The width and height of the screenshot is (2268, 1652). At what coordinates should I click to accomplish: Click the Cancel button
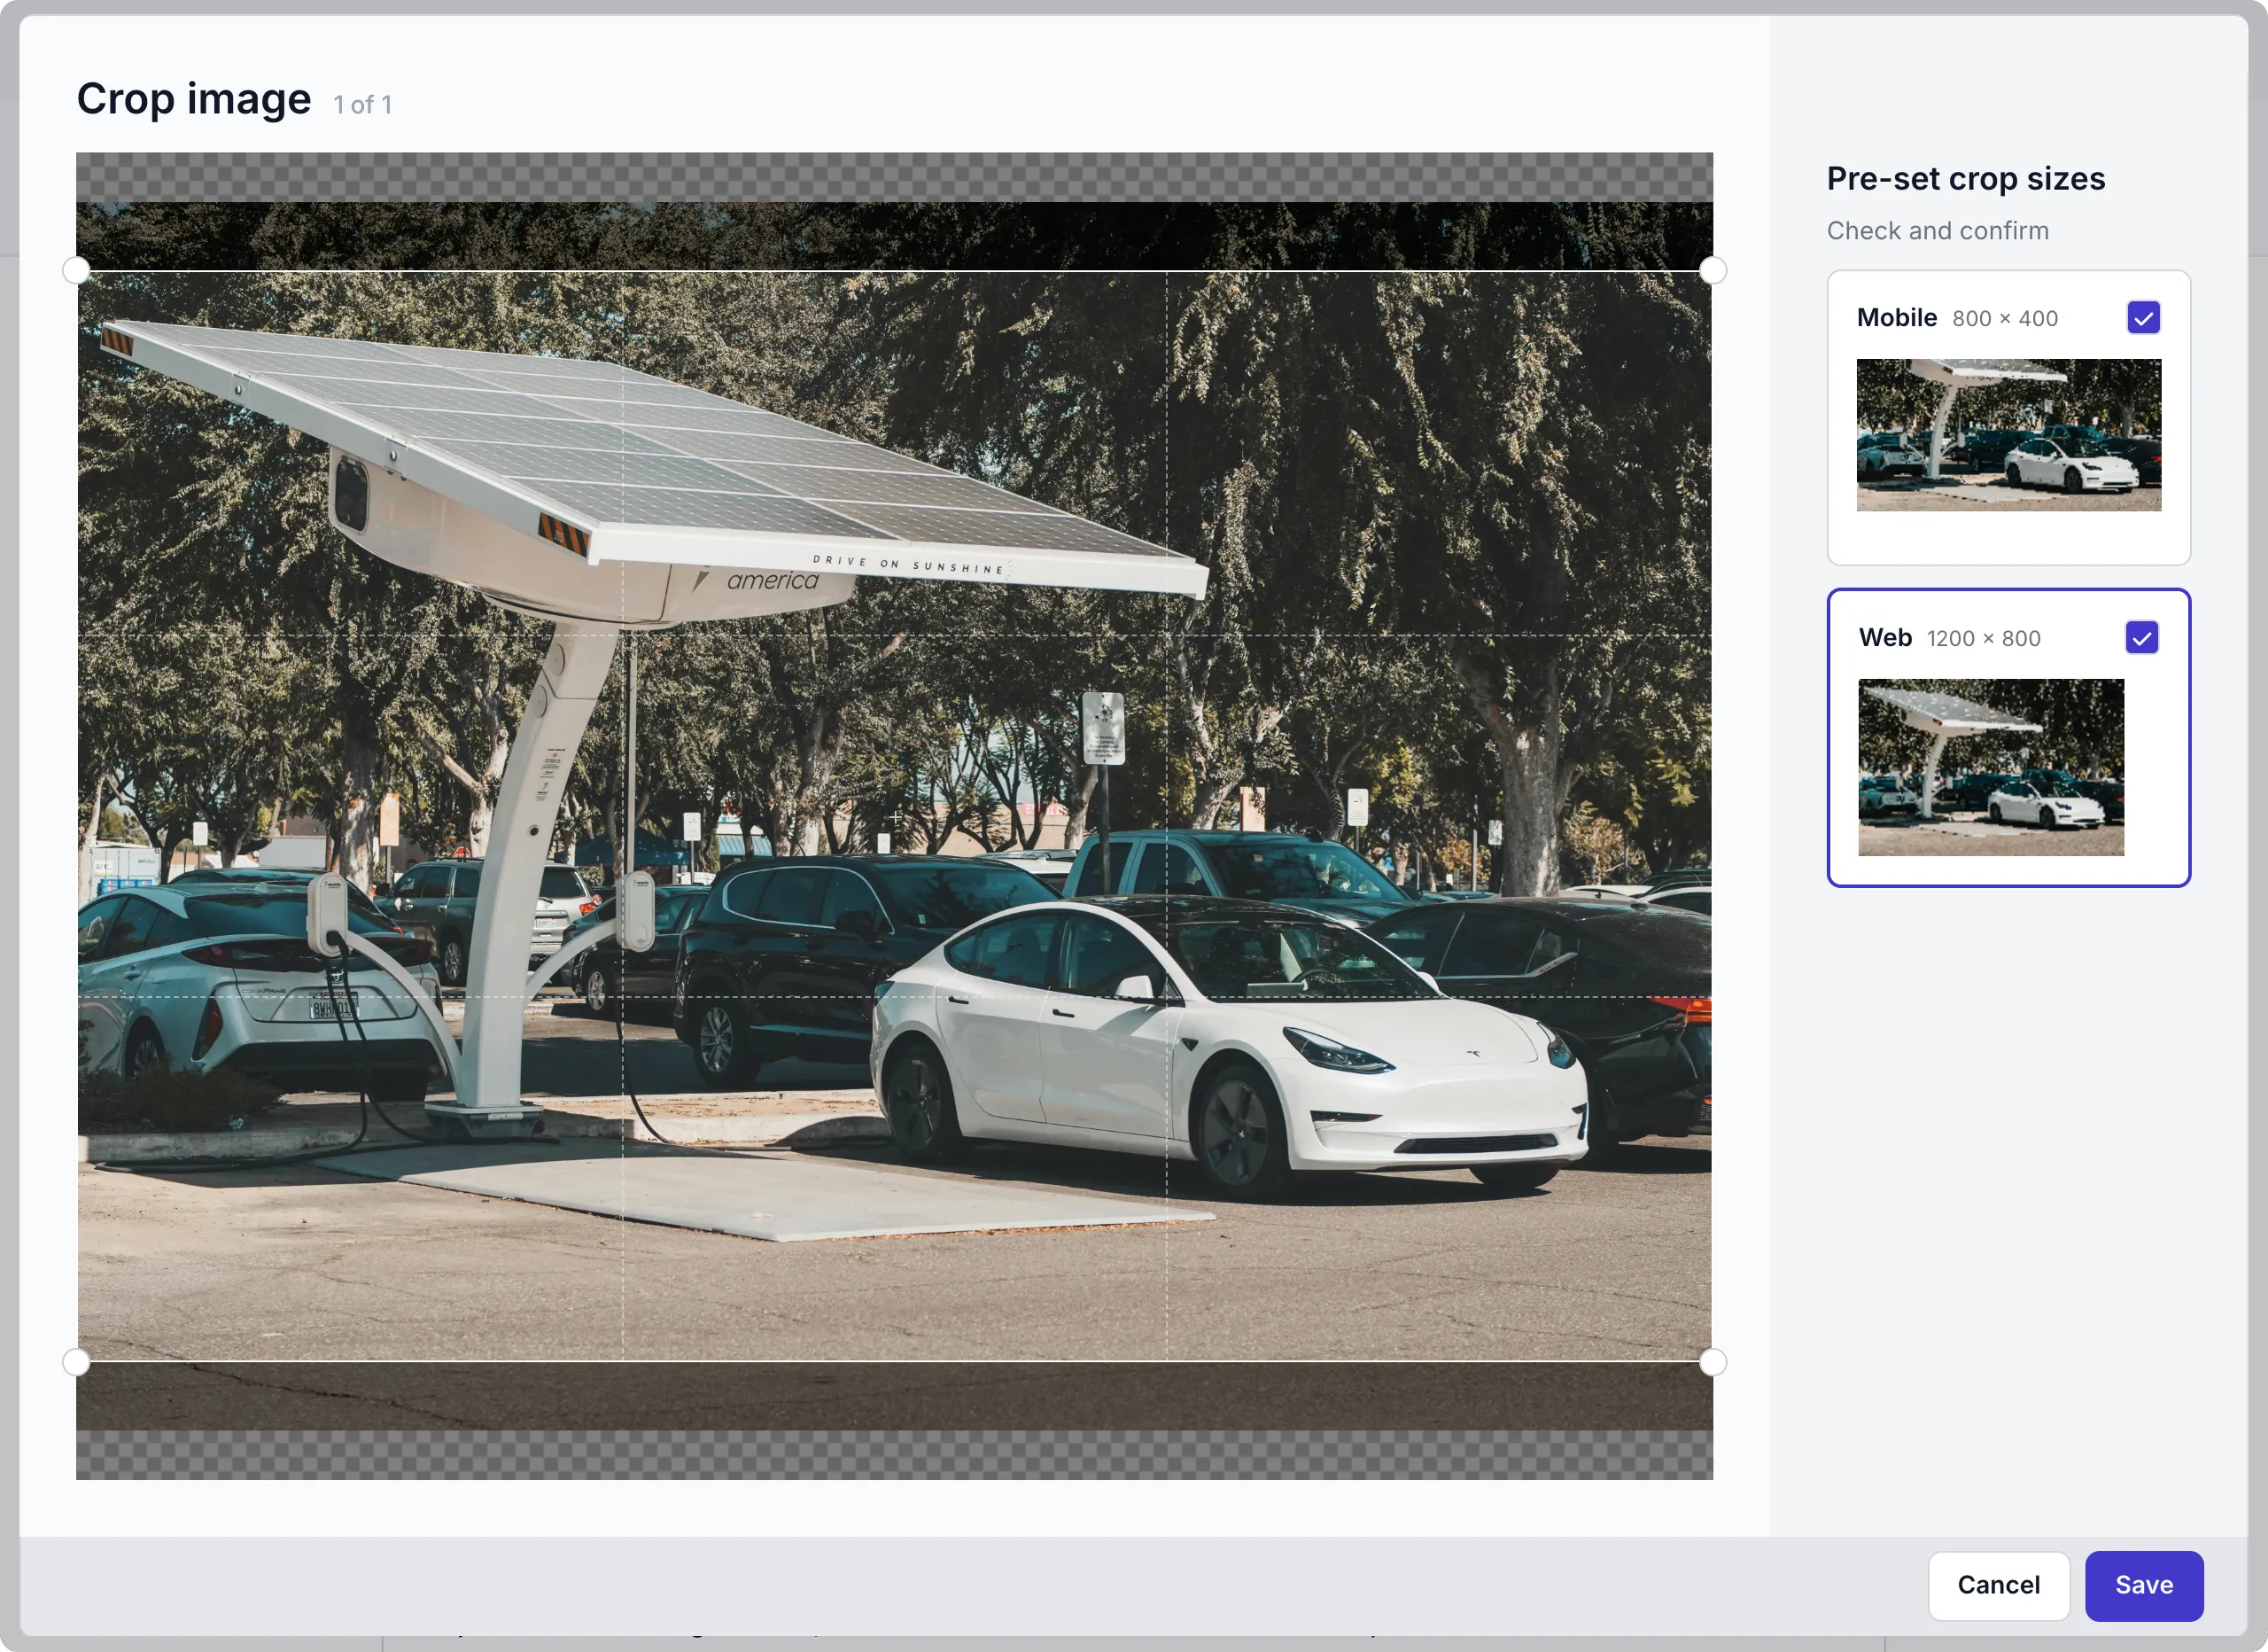point(1998,1585)
